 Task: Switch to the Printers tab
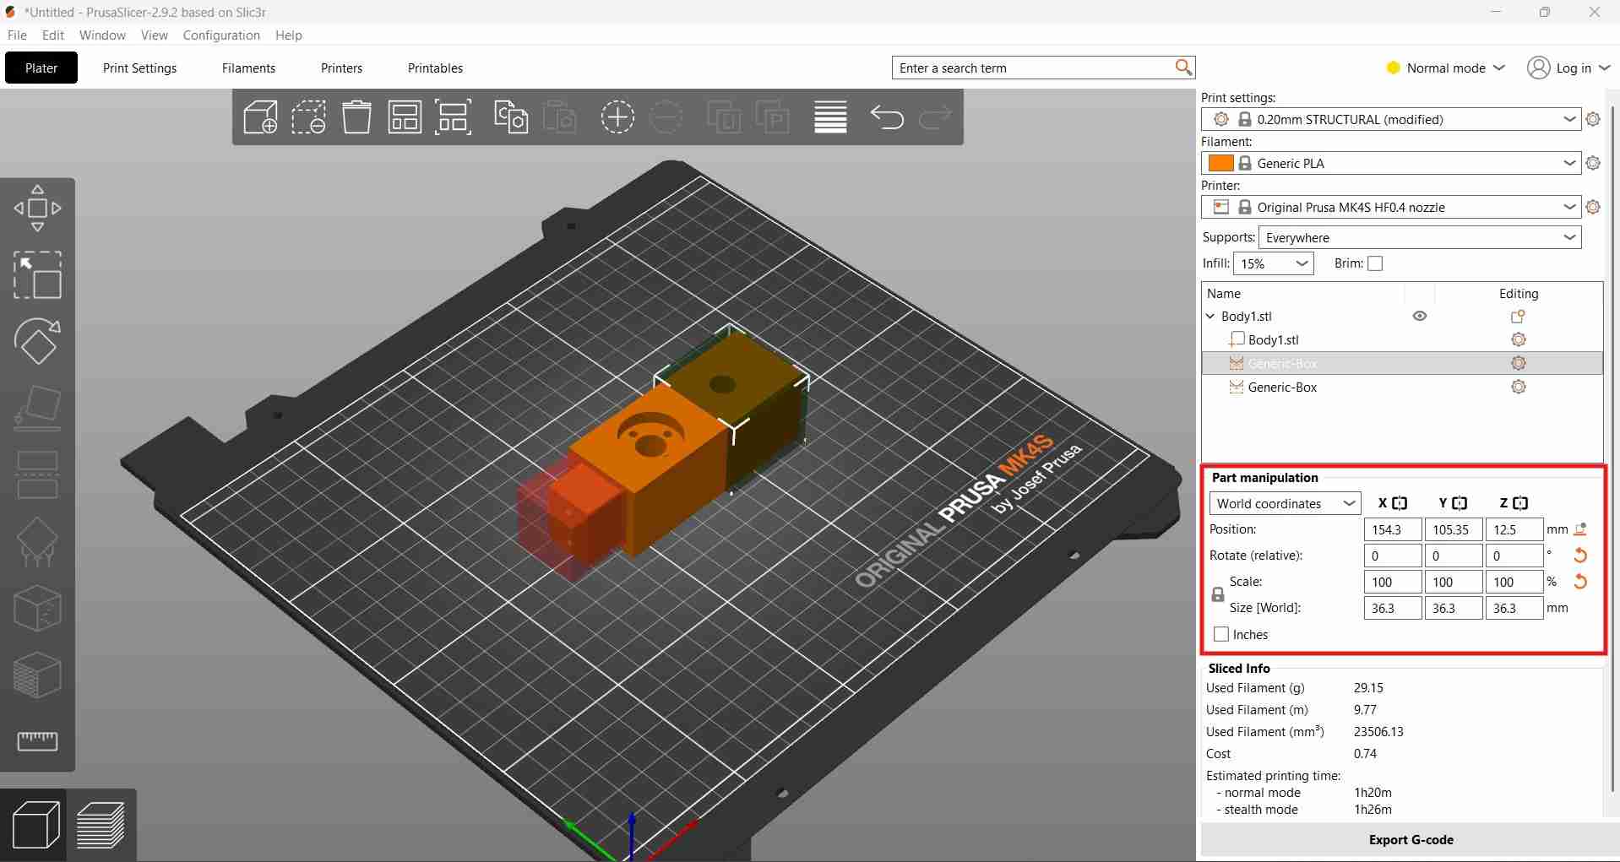(341, 68)
